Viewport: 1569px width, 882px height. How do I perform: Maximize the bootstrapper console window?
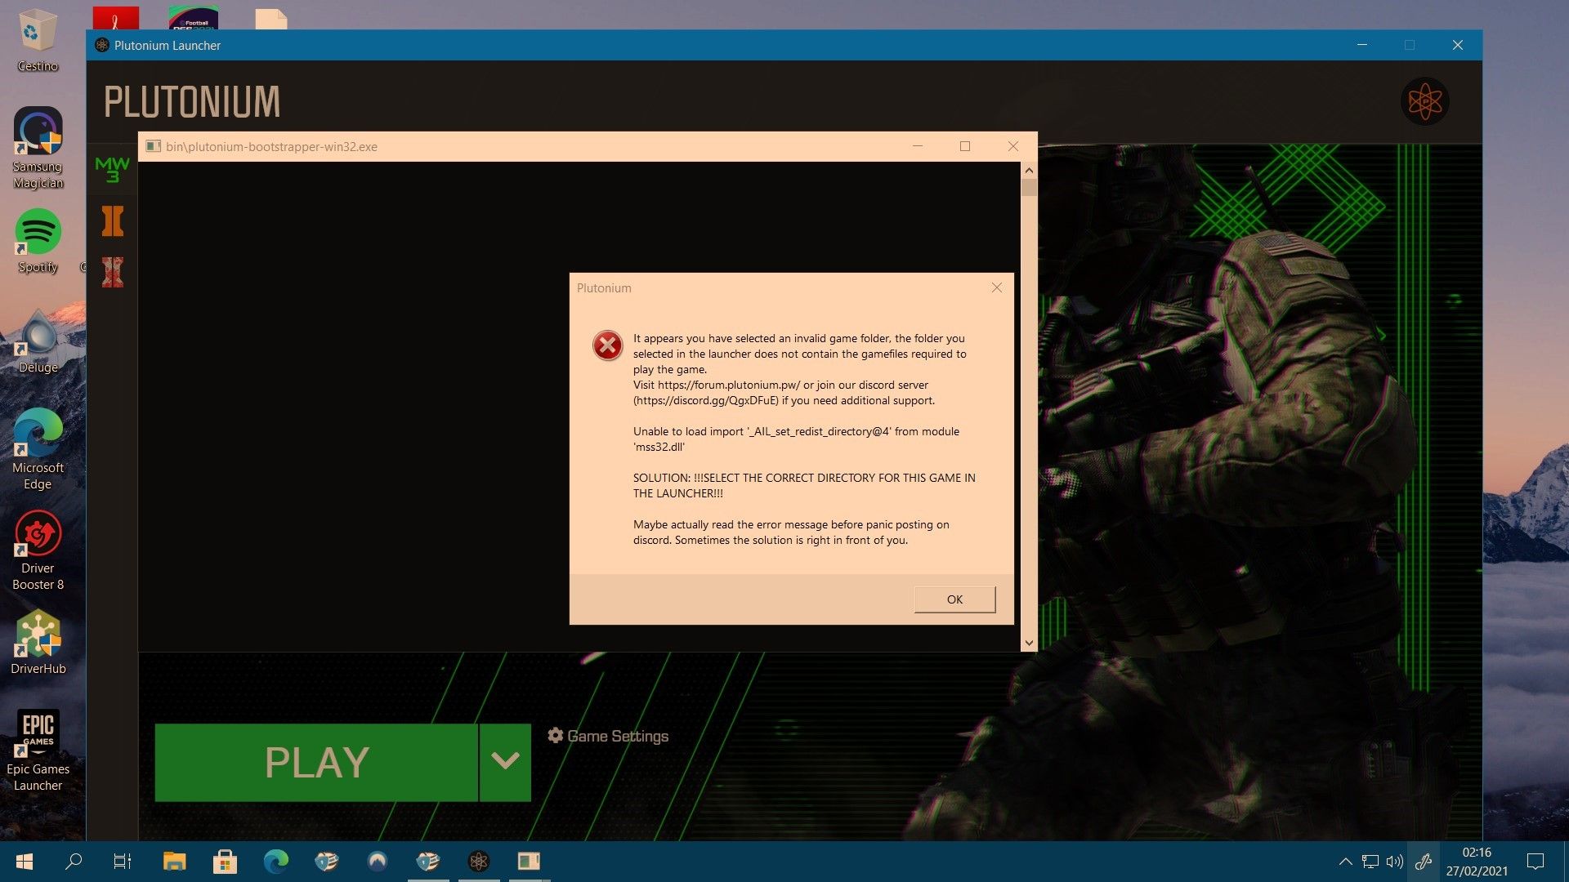click(965, 146)
